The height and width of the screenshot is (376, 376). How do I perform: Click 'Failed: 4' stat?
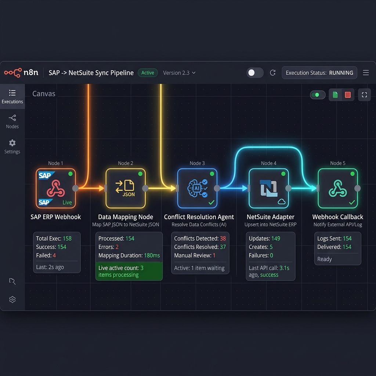46,256
